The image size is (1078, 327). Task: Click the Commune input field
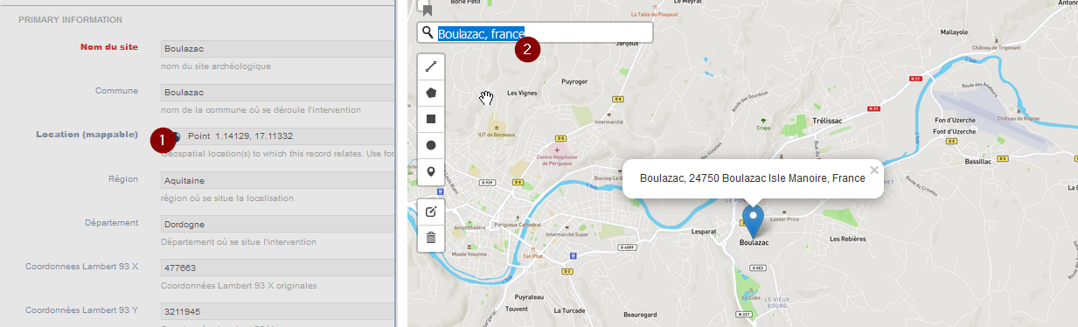[x=278, y=93]
